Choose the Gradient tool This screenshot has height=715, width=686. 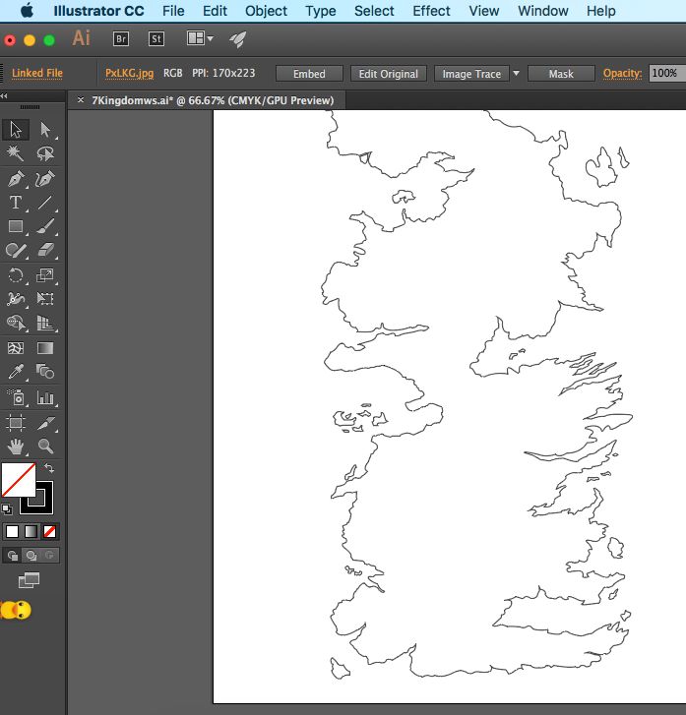click(44, 348)
